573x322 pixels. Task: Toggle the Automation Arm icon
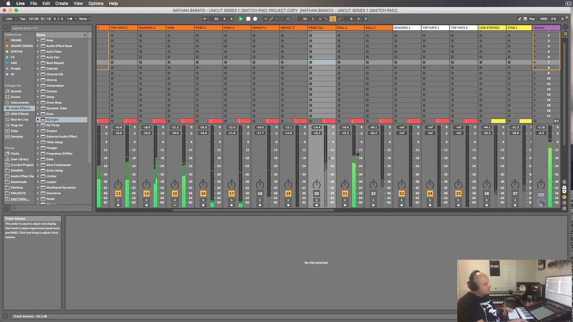pyautogui.click(x=271, y=18)
